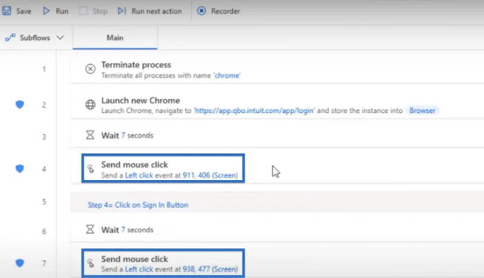The image size is (484, 278).
Task: Open the app.qbo.intuit.com login URL link
Action: point(254,111)
